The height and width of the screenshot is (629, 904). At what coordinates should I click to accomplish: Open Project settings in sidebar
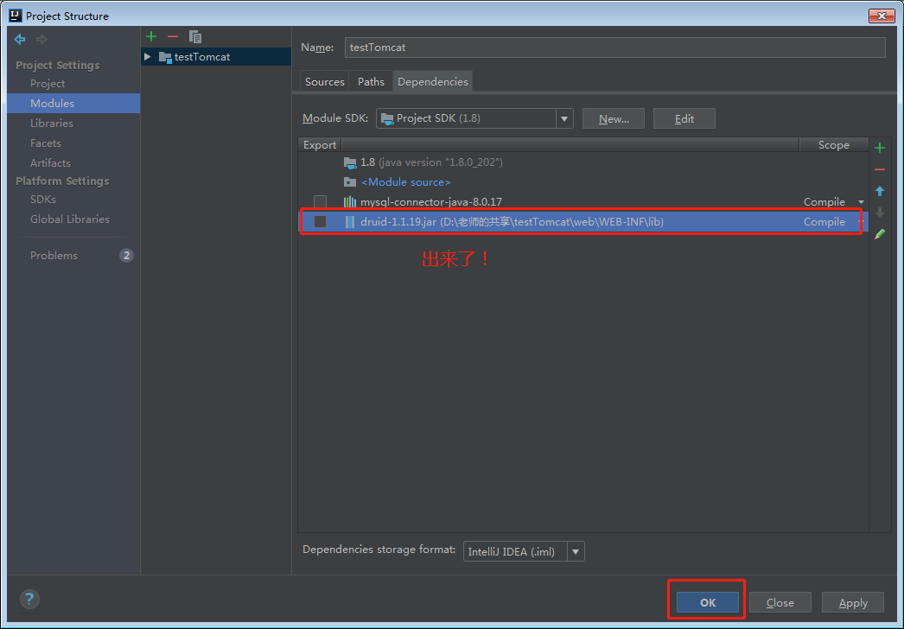coord(48,84)
